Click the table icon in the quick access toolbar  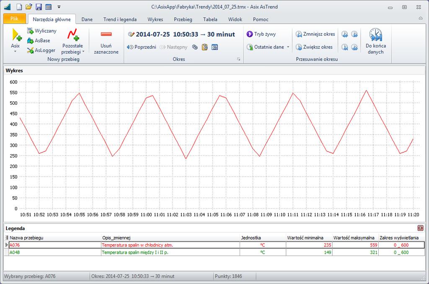tap(49, 7)
